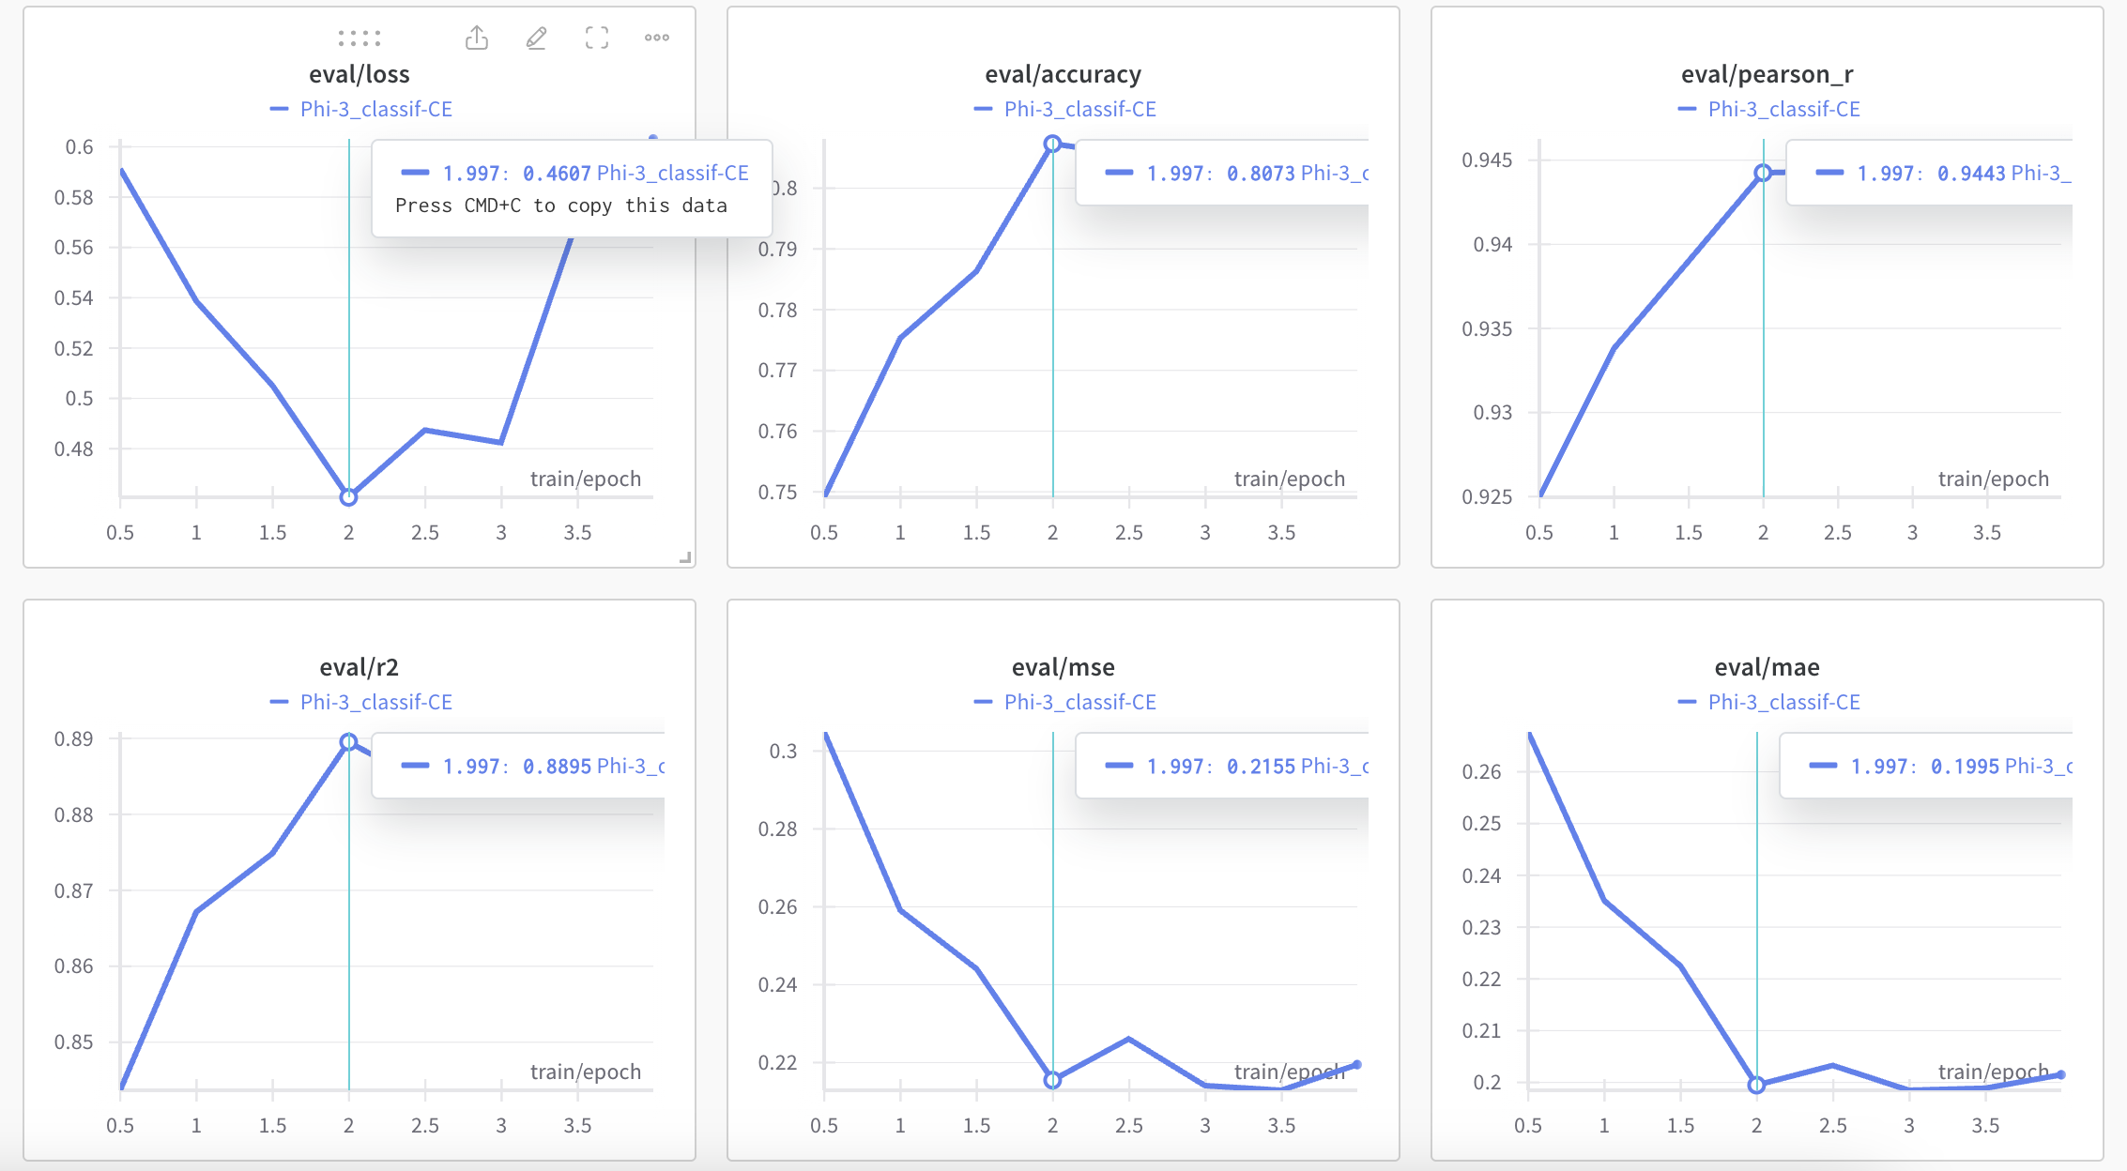The height and width of the screenshot is (1171, 2127).
Task: Click the Phi-3_classif-CE legend under eval/mae
Action: click(x=1783, y=702)
